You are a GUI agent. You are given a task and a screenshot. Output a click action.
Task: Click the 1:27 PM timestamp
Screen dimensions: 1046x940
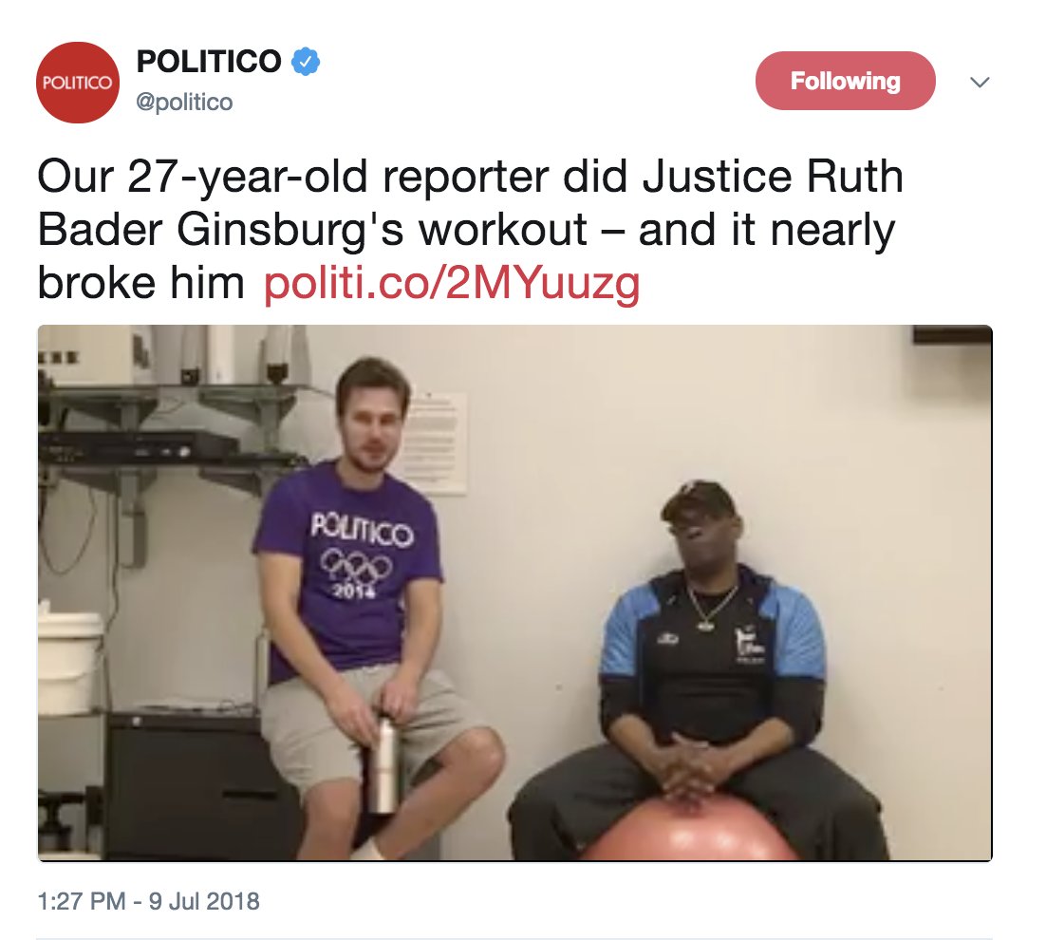point(82,901)
